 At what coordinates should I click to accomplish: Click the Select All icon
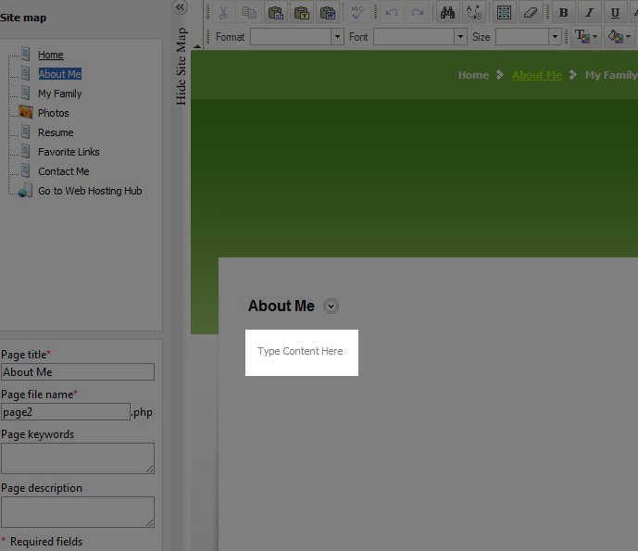tap(504, 13)
